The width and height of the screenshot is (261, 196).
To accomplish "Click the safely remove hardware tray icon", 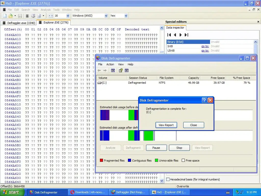I will click(237, 192).
